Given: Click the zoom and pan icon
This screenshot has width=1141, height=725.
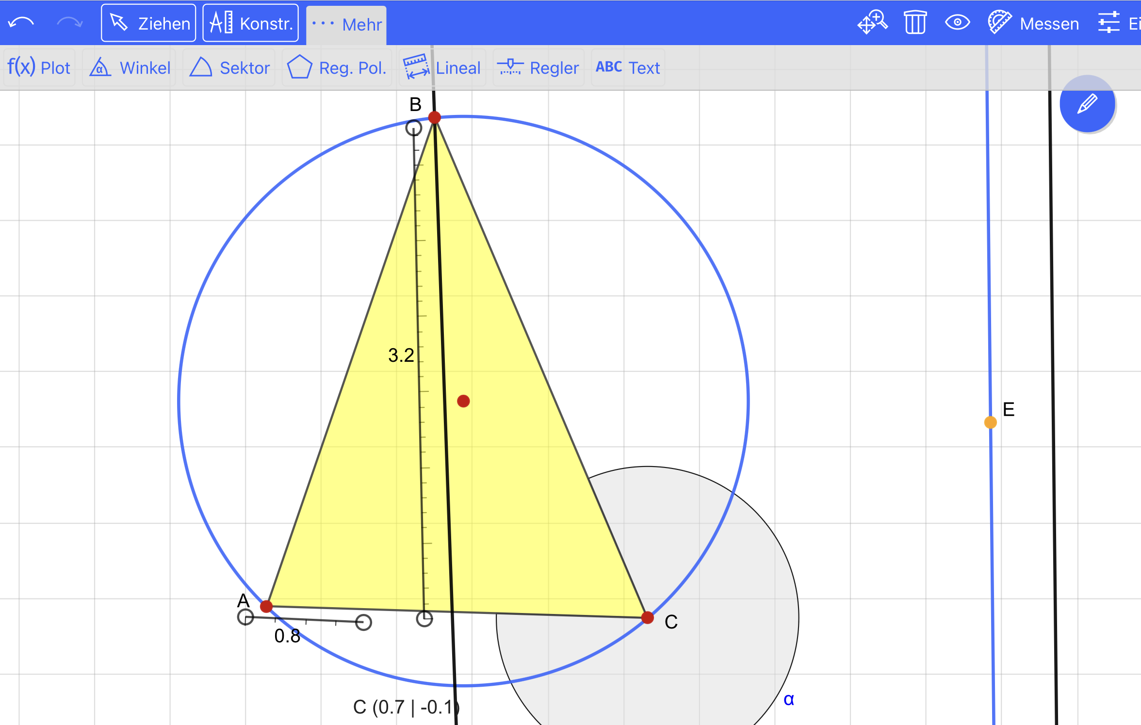Looking at the screenshot, I should [x=872, y=23].
